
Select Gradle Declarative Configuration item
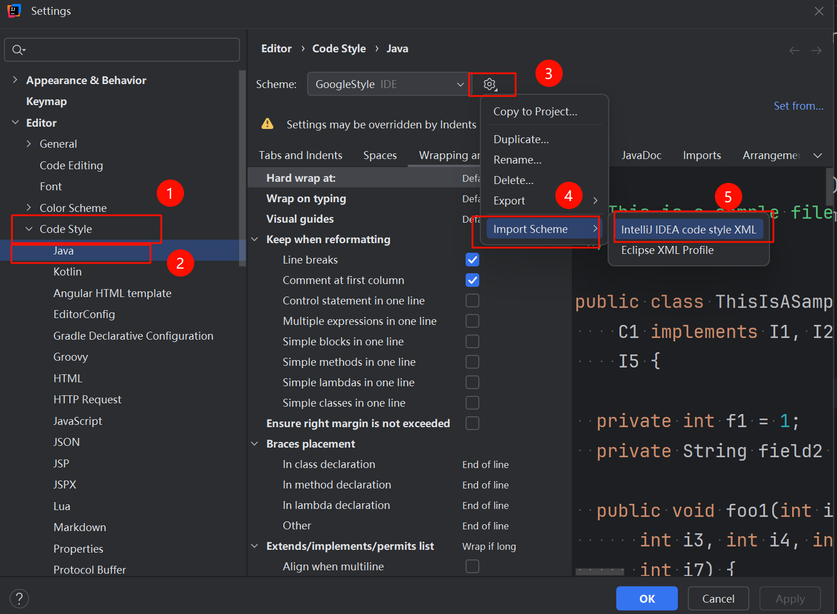pyautogui.click(x=133, y=336)
